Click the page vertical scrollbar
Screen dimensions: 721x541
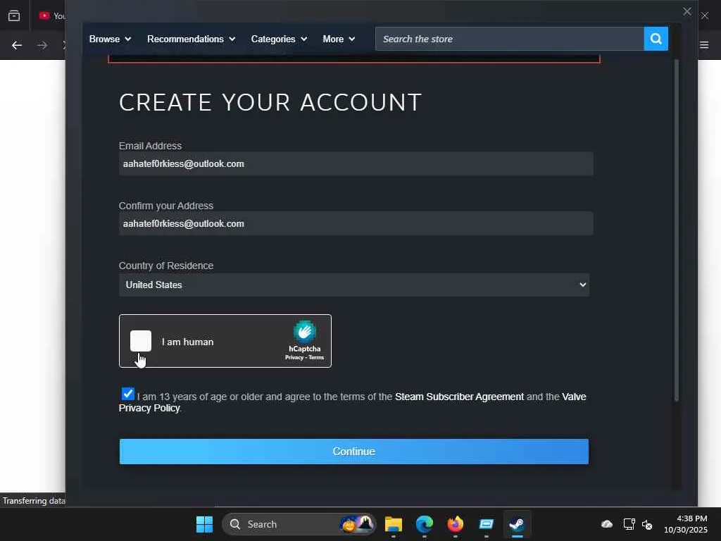pyautogui.click(x=676, y=230)
